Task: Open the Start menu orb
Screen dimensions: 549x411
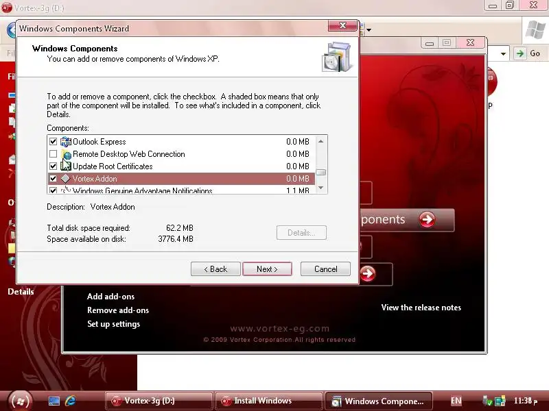Action: [20, 401]
